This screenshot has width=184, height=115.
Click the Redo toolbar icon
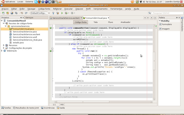tap(26, 13)
